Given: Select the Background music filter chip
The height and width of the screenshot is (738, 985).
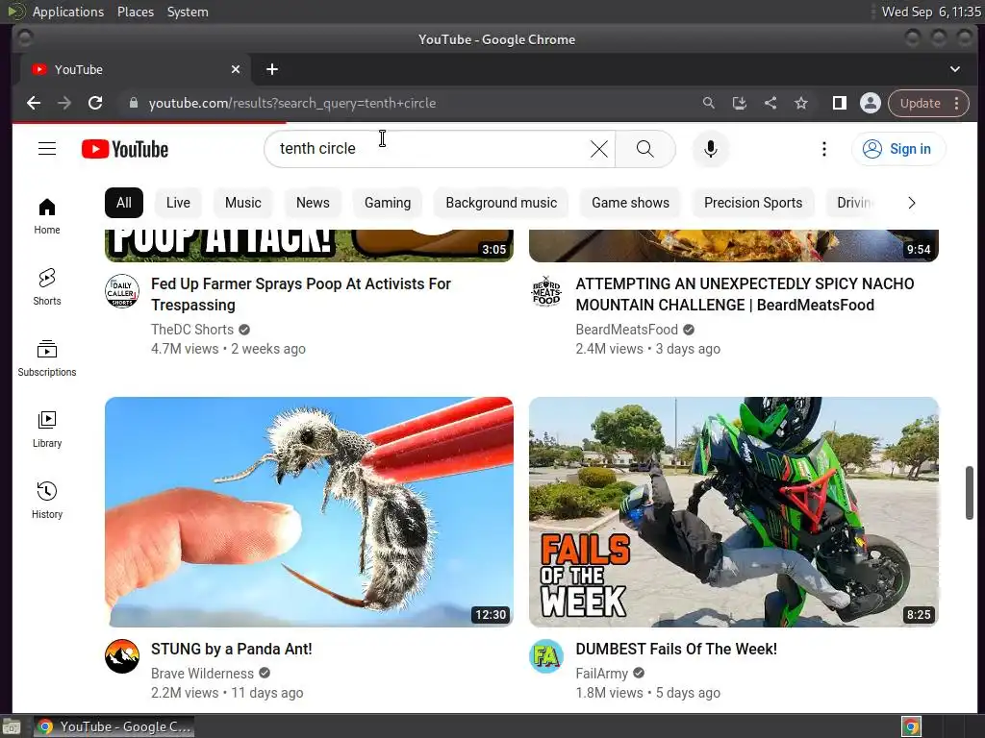Looking at the screenshot, I should (x=501, y=203).
